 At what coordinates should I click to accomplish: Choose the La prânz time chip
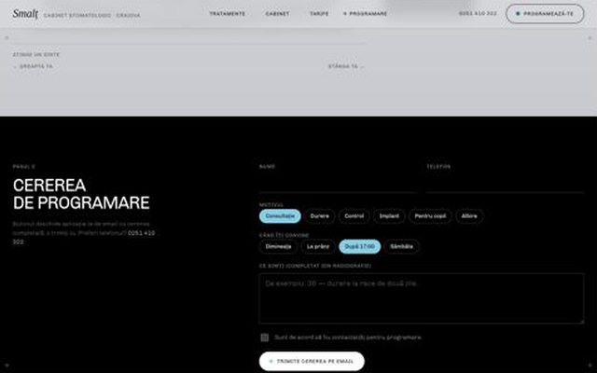click(x=318, y=246)
